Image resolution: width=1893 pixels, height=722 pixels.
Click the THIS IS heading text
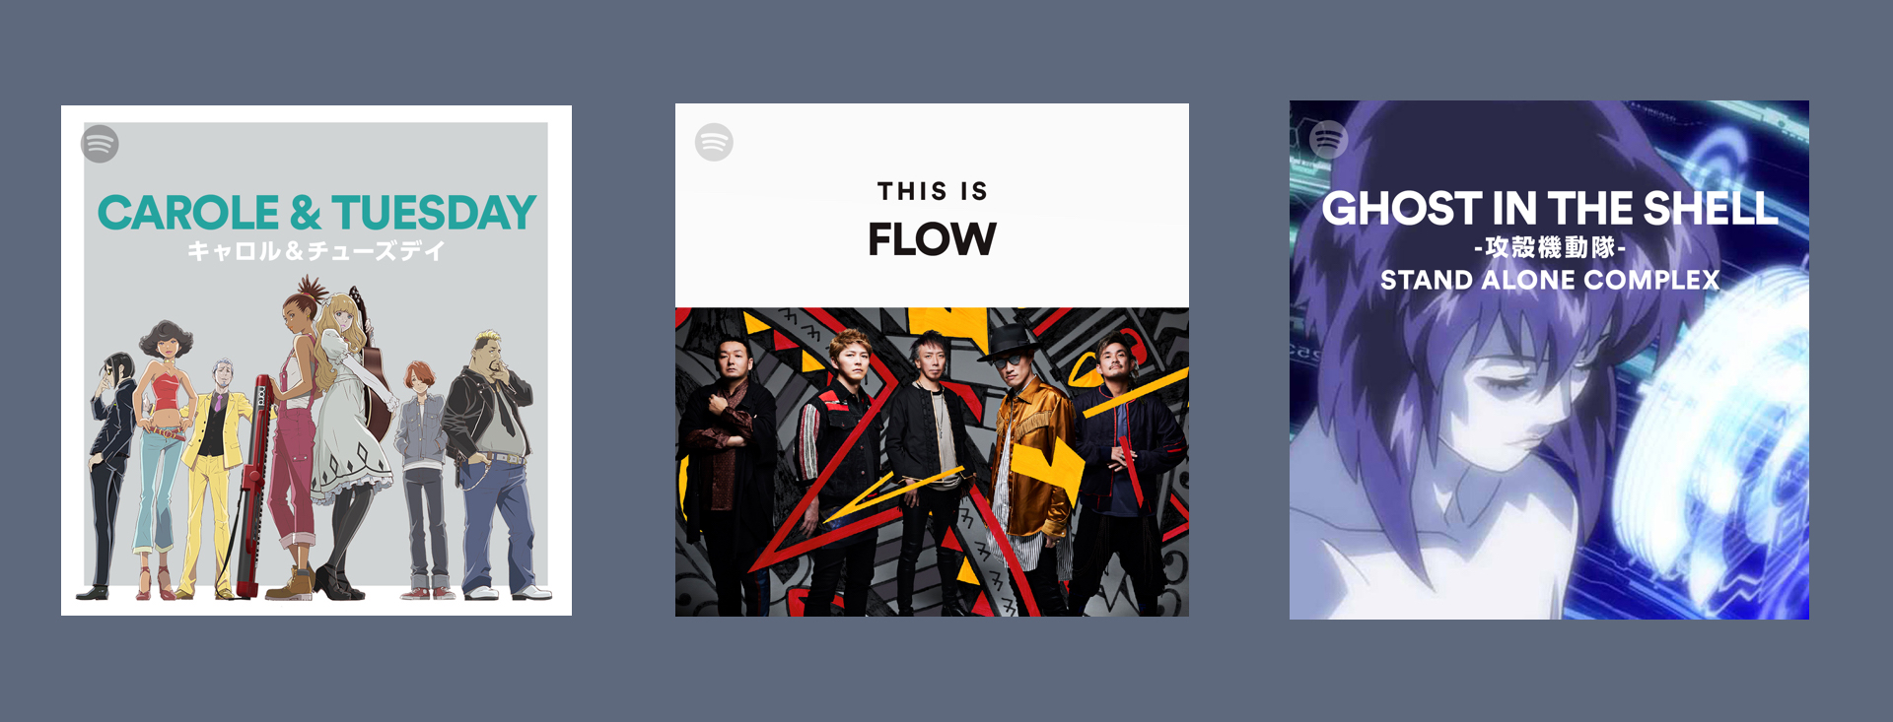933,191
